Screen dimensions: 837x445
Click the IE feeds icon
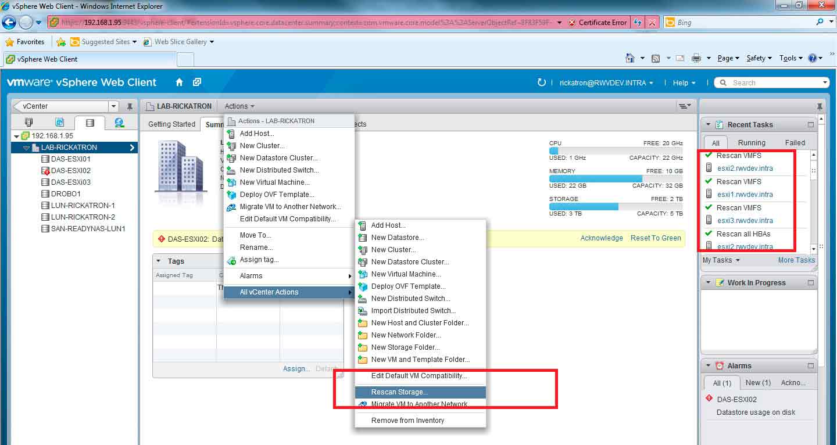pos(656,58)
